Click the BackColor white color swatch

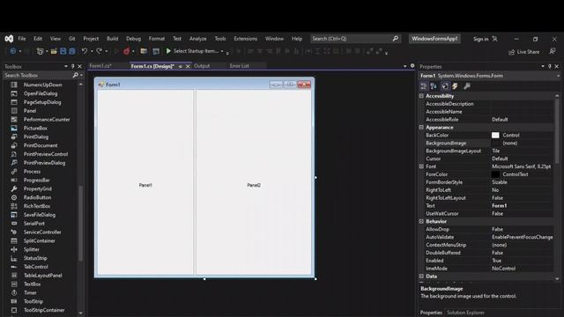tap(495, 135)
